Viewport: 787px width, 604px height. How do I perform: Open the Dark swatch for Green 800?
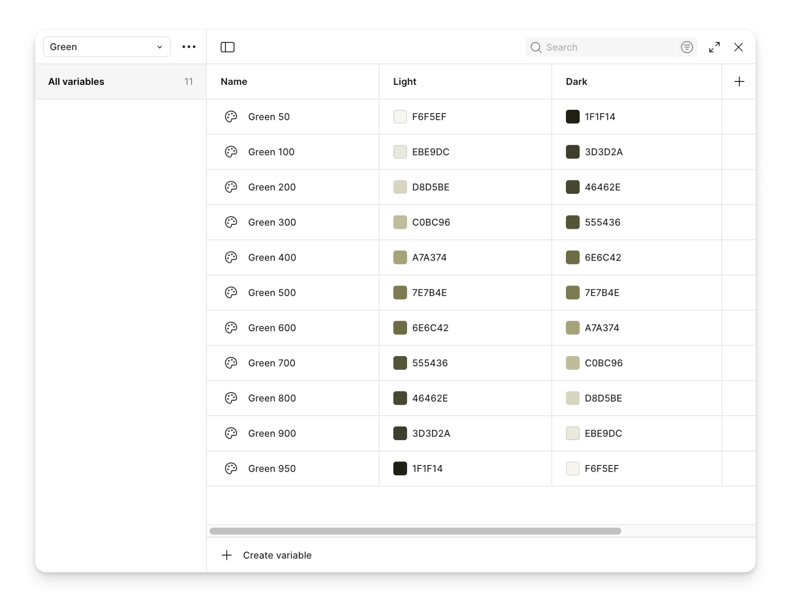[572, 398]
